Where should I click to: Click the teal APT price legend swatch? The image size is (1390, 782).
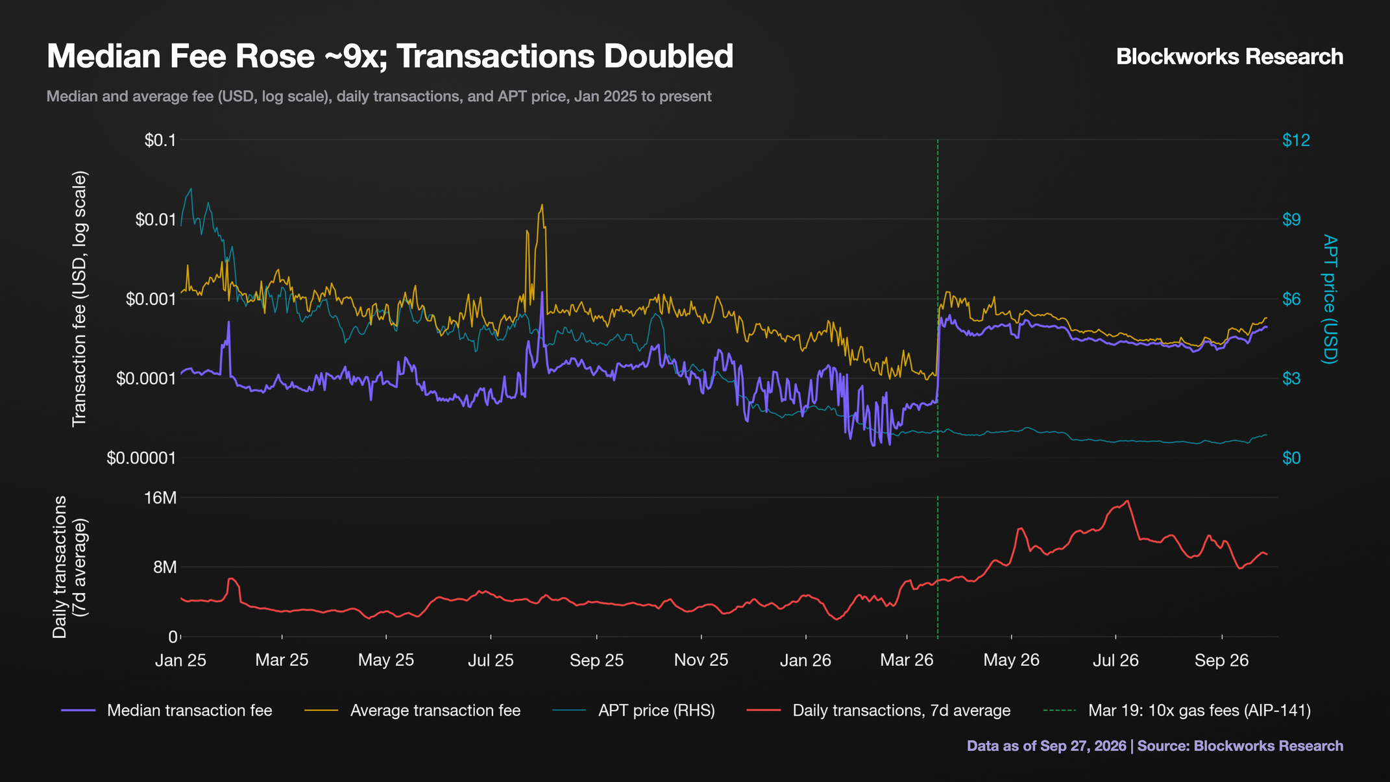click(570, 711)
